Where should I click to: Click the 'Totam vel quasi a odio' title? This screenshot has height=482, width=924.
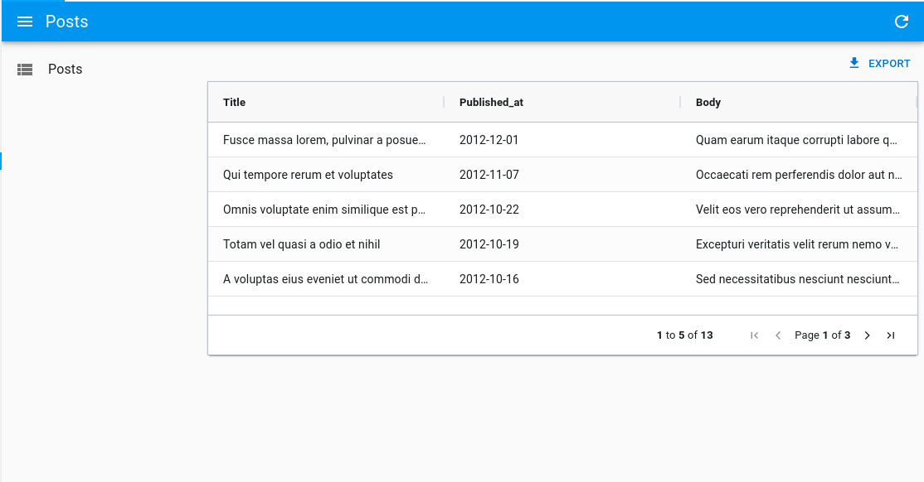(x=301, y=244)
